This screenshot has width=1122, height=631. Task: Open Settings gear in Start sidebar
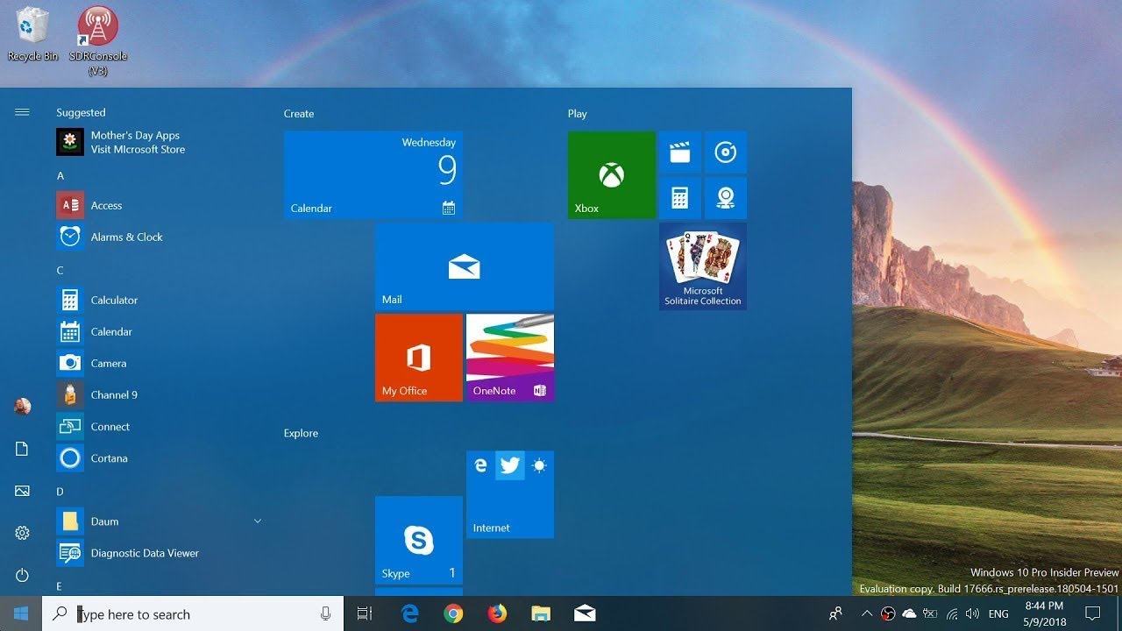point(22,533)
